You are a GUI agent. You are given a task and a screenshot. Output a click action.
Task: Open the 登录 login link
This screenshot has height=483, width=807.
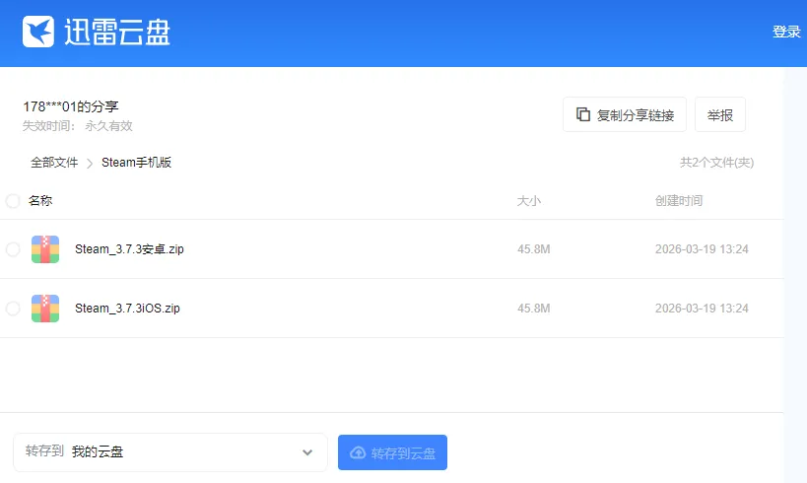click(x=786, y=32)
